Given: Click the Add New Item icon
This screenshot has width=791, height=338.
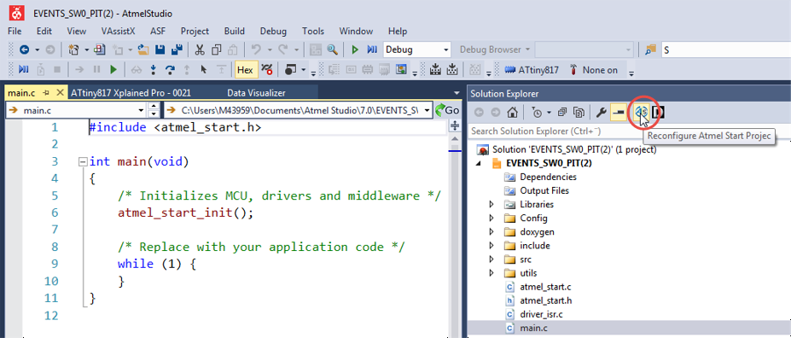Looking at the screenshot, I should point(118,50).
